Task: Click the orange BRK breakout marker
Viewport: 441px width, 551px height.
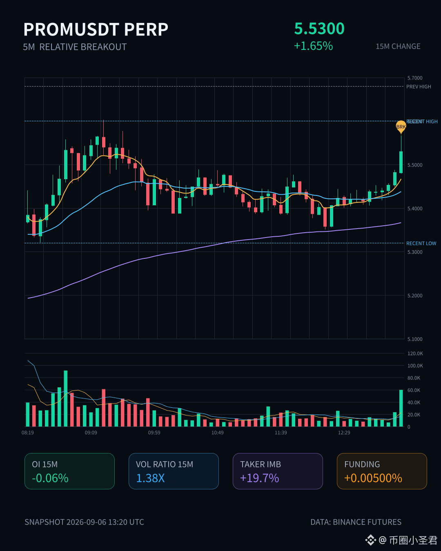Action: click(401, 127)
